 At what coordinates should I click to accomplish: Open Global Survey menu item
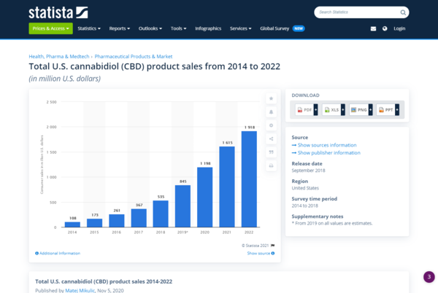(x=274, y=28)
